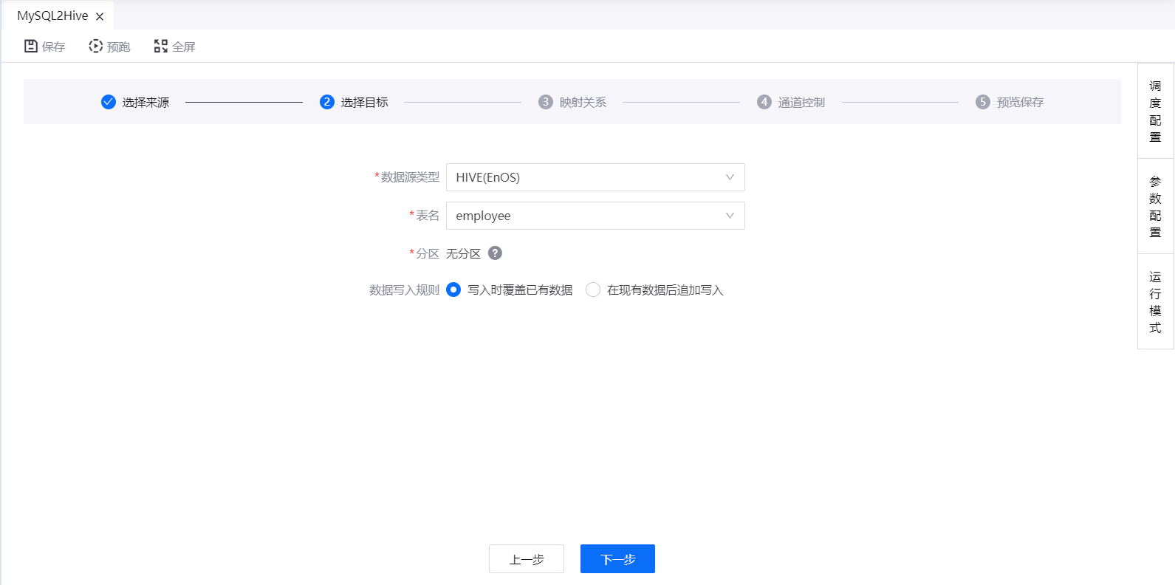
Task: Click the 下一步 next step button
Action: 617,559
